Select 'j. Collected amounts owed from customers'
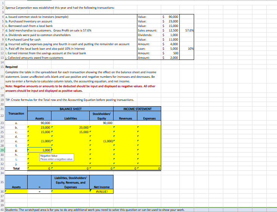 34,58
